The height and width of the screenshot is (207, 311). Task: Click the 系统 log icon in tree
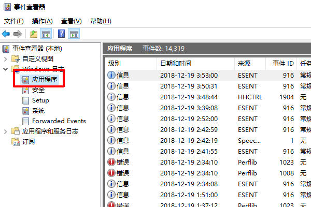click(25, 111)
